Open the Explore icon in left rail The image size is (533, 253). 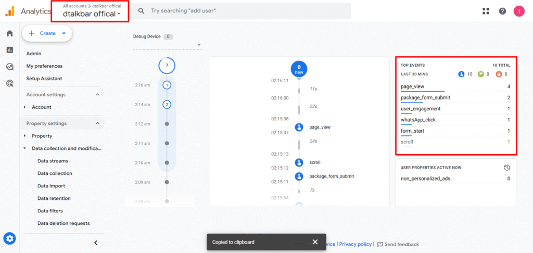(x=9, y=67)
